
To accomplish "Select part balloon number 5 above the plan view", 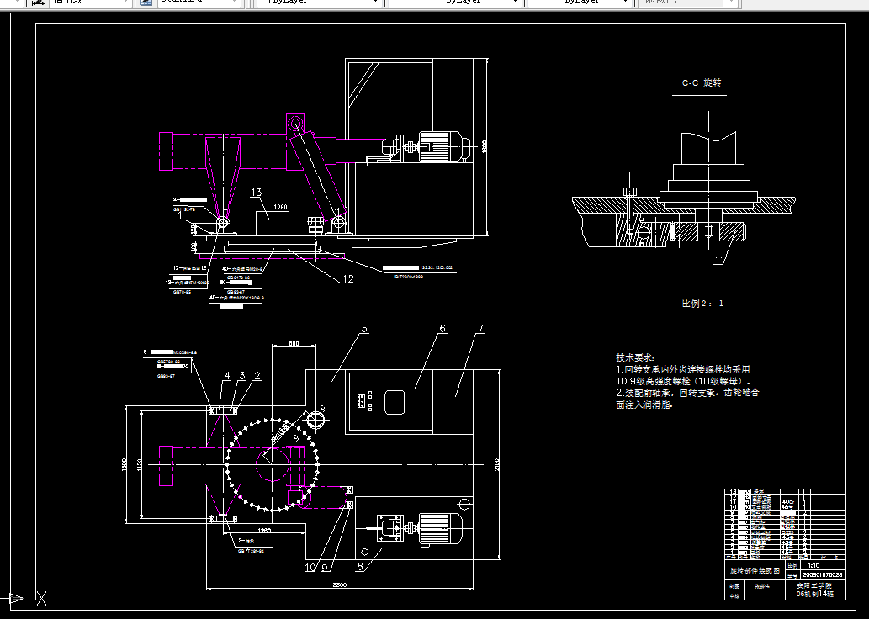I will pos(364,329).
